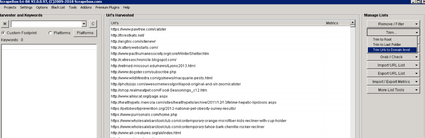Select the wholesalebarstoolclub orange-microfiber recliner URL
The height and width of the screenshot is (138, 425).
click(x=199, y=121)
